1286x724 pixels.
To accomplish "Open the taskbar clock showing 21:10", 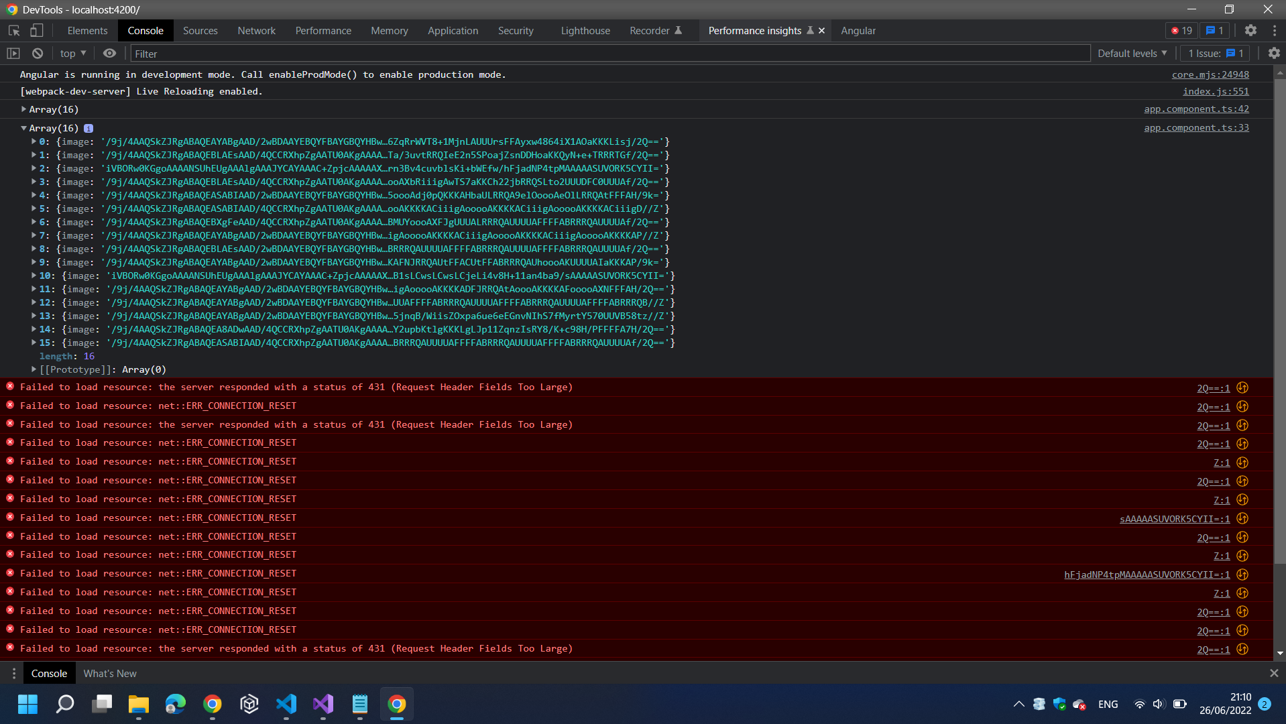I will 1226,704.
